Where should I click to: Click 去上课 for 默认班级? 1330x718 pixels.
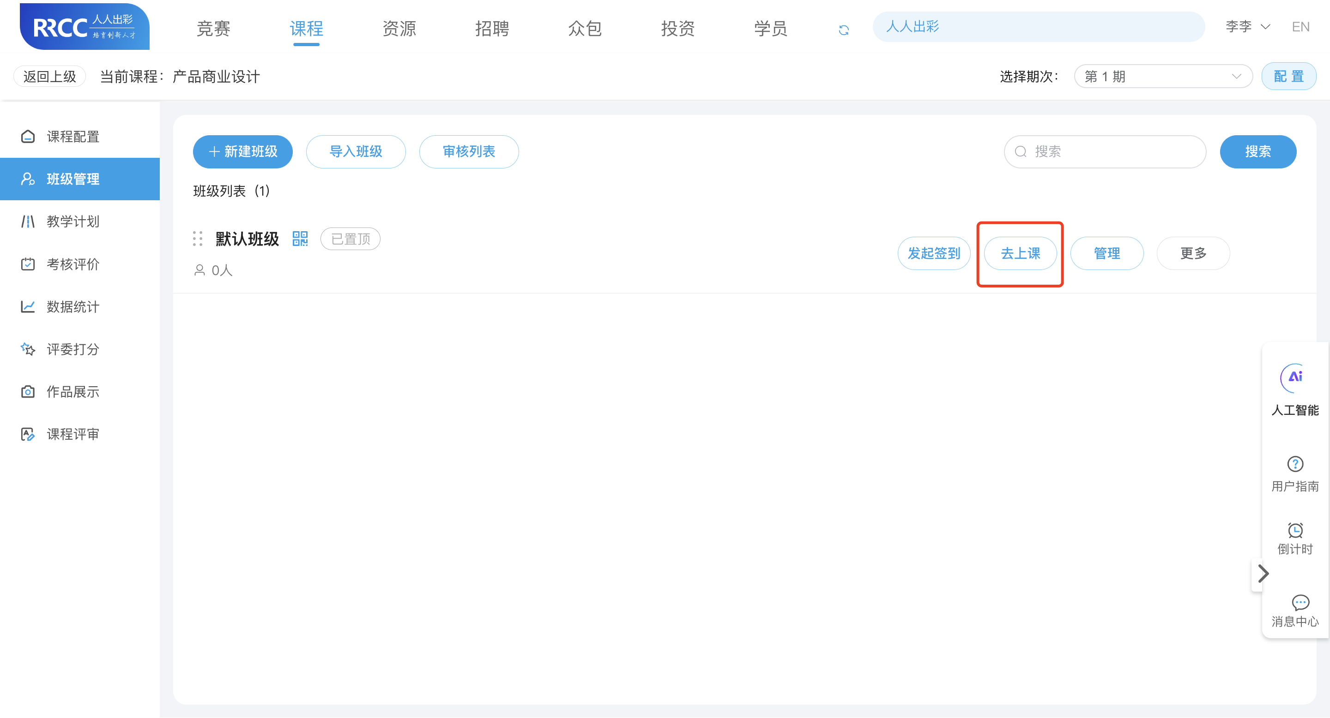[x=1020, y=253]
